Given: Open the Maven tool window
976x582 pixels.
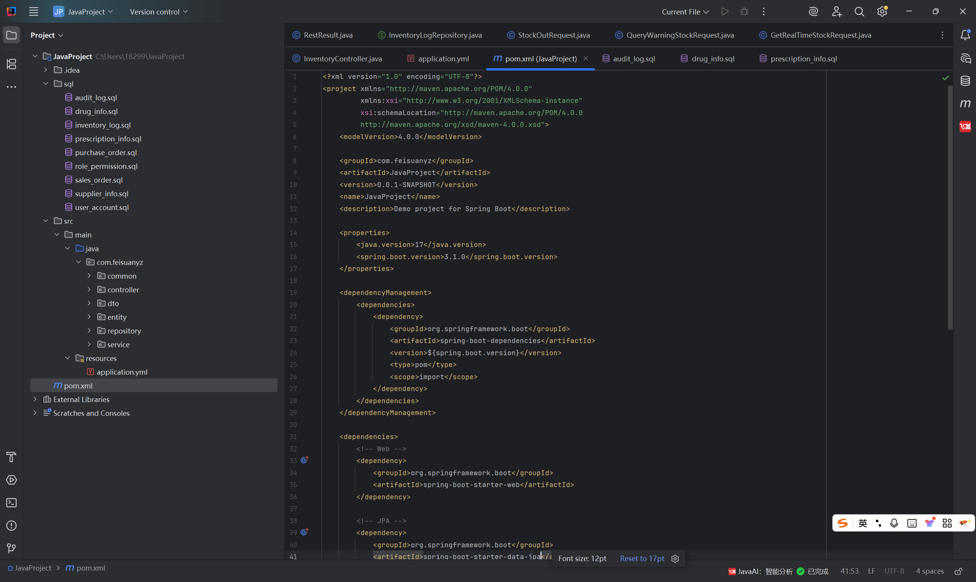Looking at the screenshot, I should click(965, 104).
